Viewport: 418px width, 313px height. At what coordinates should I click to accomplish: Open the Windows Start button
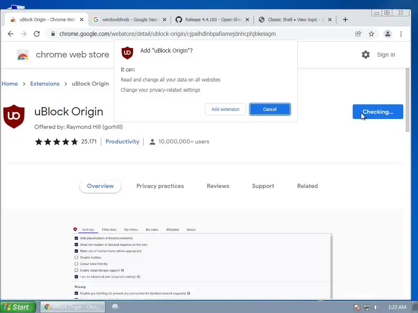pyautogui.click(x=18, y=307)
